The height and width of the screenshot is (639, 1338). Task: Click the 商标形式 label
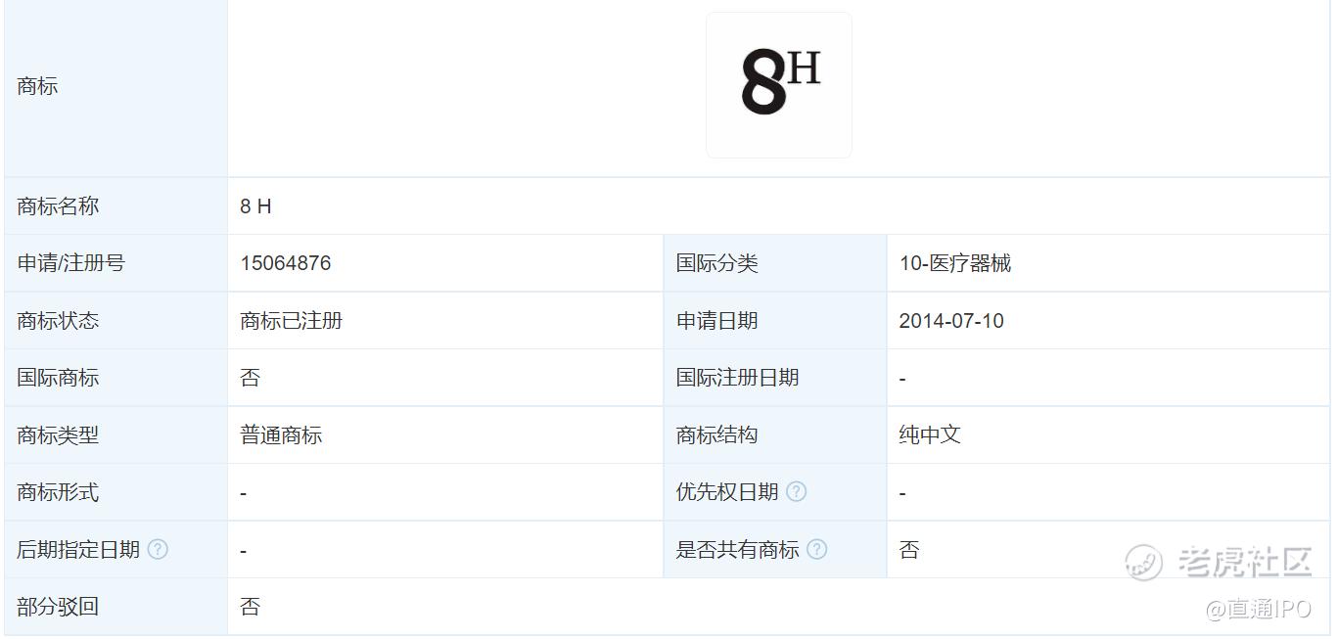click(x=58, y=492)
